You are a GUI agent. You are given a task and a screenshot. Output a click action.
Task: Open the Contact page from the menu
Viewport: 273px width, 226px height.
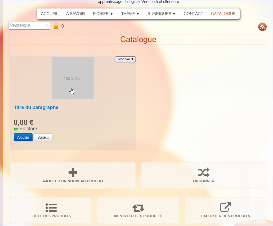193,14
